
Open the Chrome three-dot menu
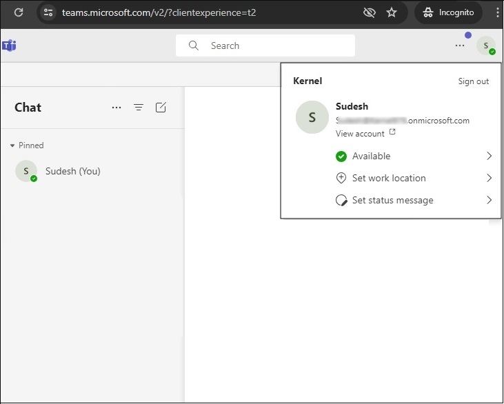498,12
